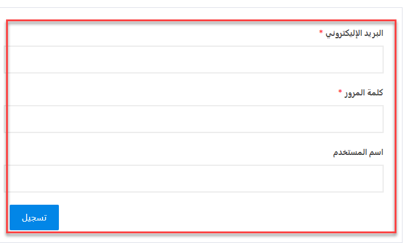Select the middle text box under كلمة المرور
This screenshot has height=243, width=408.
tap(194, 119)
